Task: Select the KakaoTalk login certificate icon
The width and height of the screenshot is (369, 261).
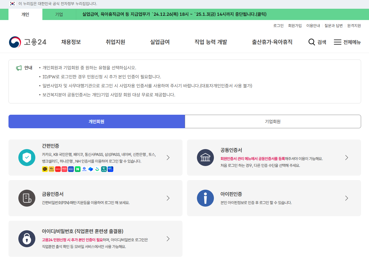Action: 45,169
